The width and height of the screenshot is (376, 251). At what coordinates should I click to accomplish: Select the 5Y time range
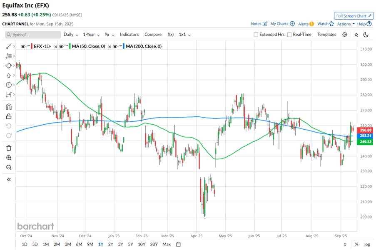tap(130, 244)
